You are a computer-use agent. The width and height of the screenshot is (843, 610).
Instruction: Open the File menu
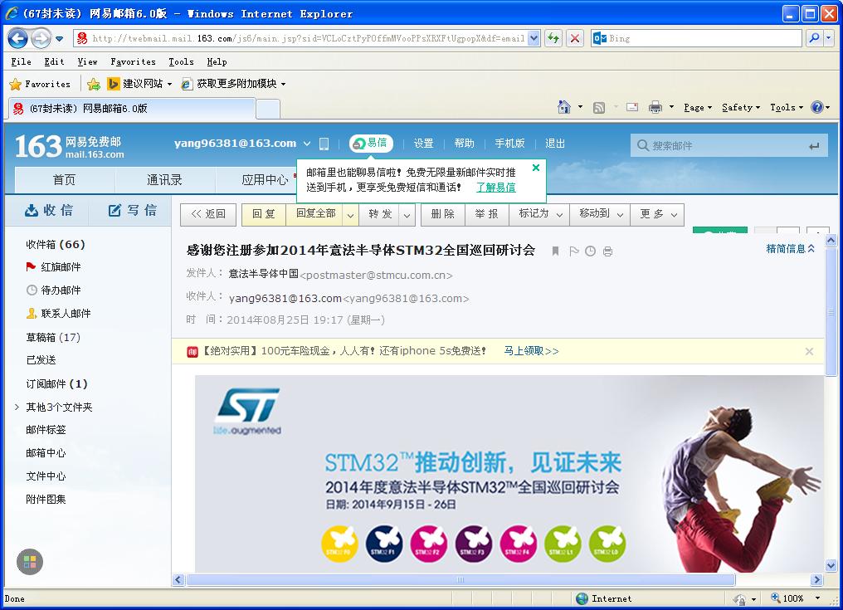coord(21,61)
